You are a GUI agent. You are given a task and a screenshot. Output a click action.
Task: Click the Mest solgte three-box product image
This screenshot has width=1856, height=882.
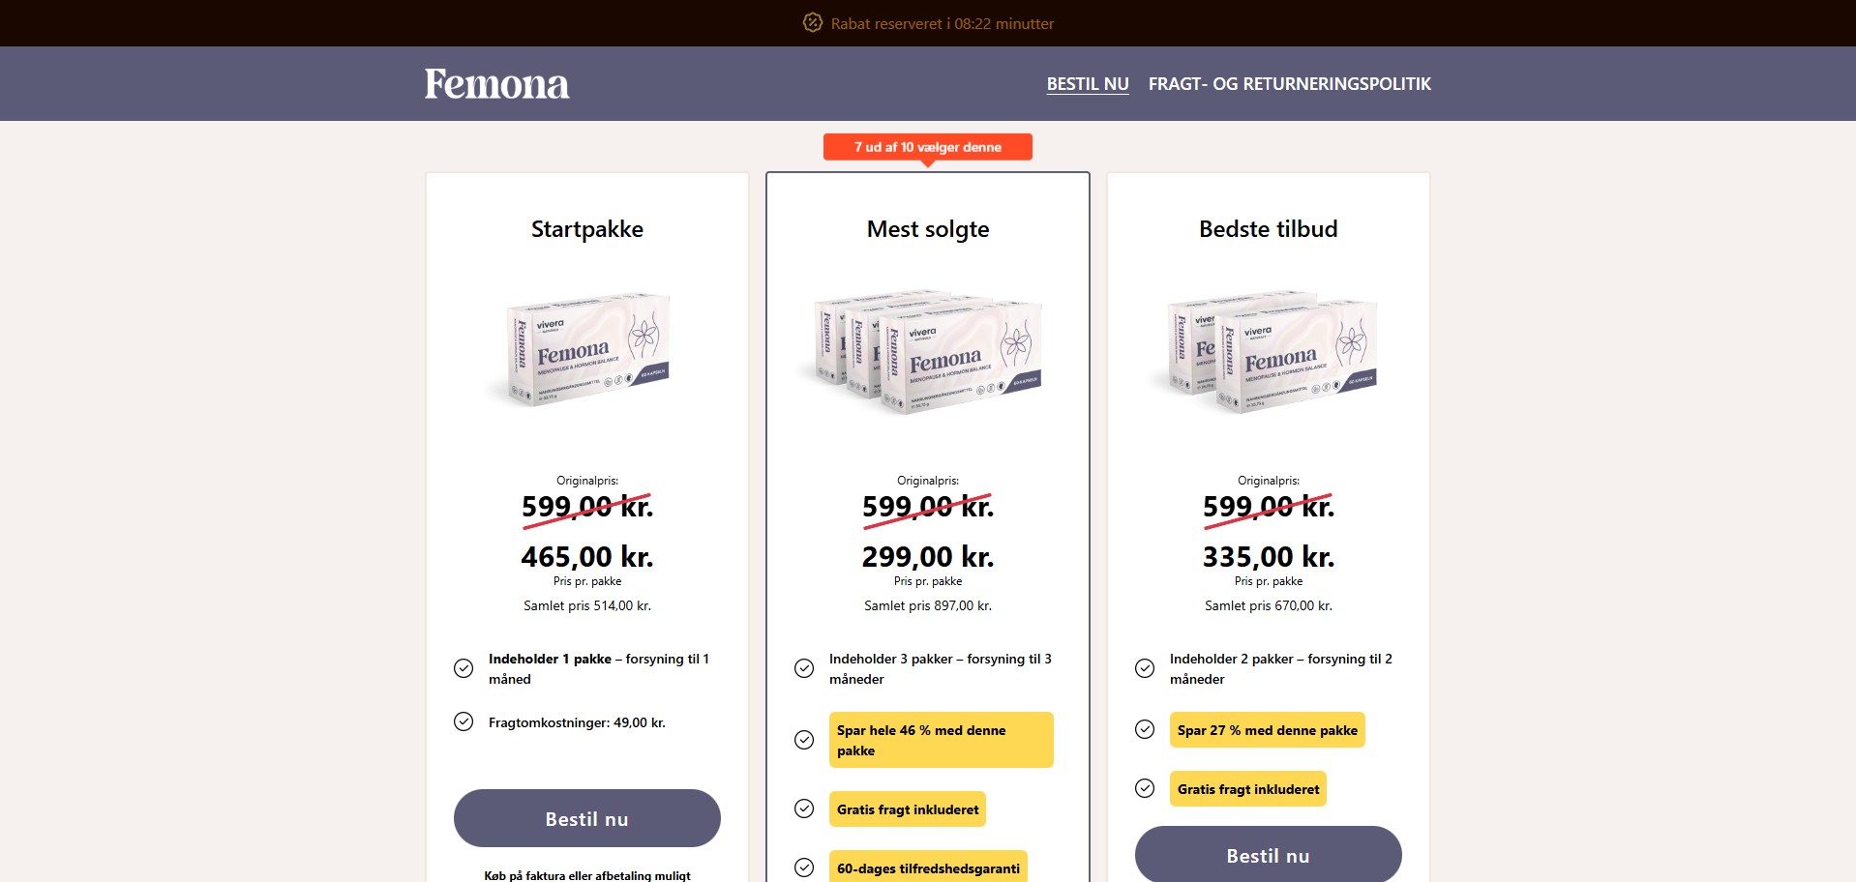[928, 351]
